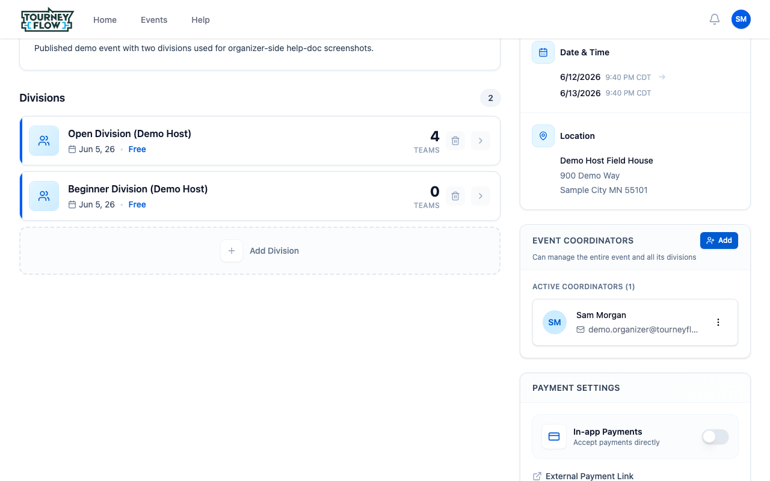This screenshot has width=770, height=481.
Task: Click the Add coordinator button
Action: click(x=719, y=240)
